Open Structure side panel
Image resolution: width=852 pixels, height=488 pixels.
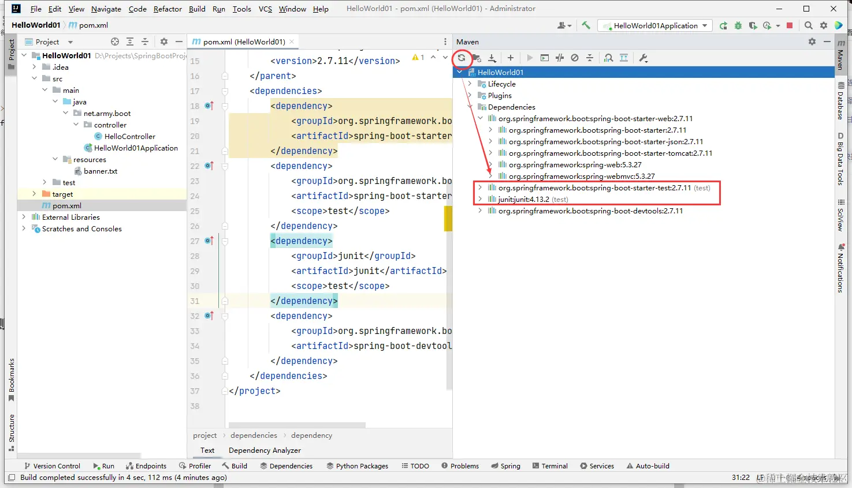click(x=11, y=432)
